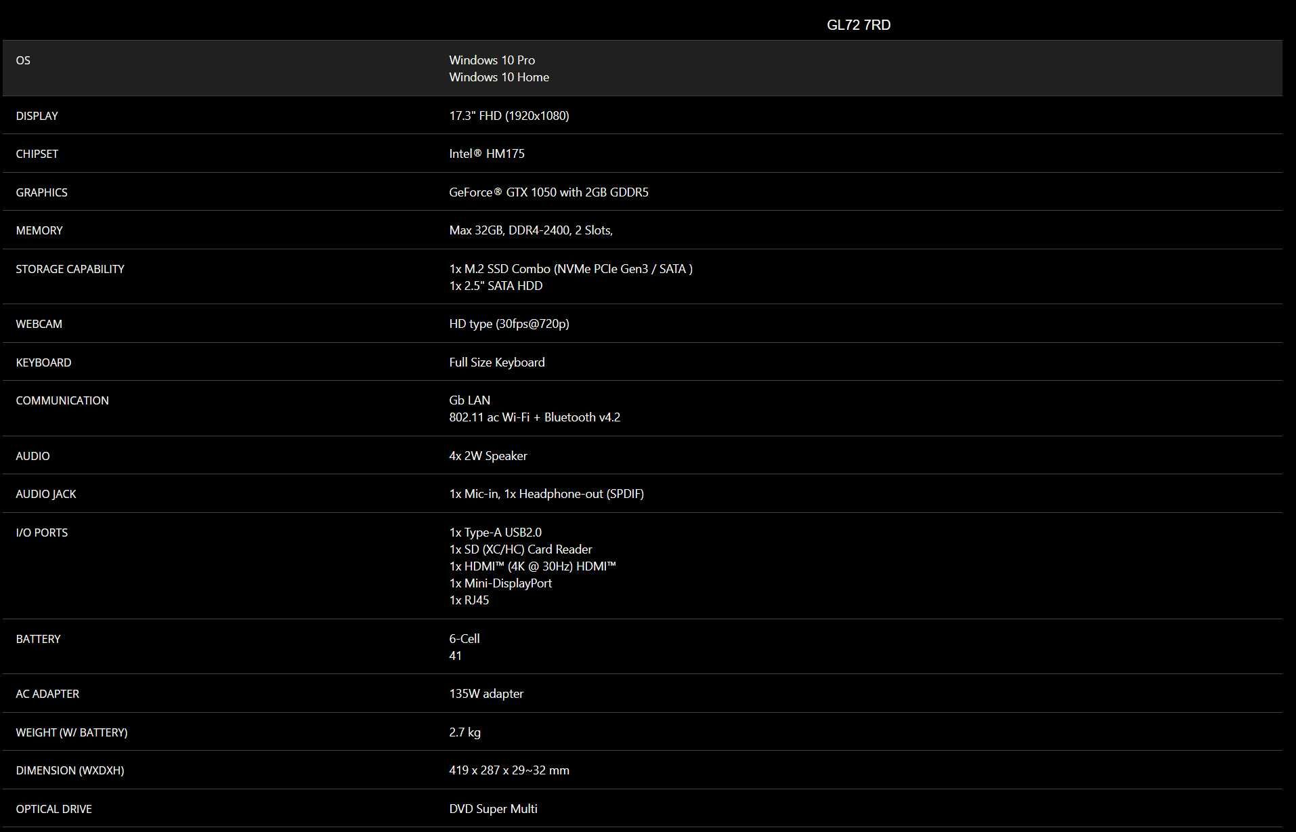Click the OPTICAL DRIVE row label
The image size is (1296, 832).
[53, 809]
